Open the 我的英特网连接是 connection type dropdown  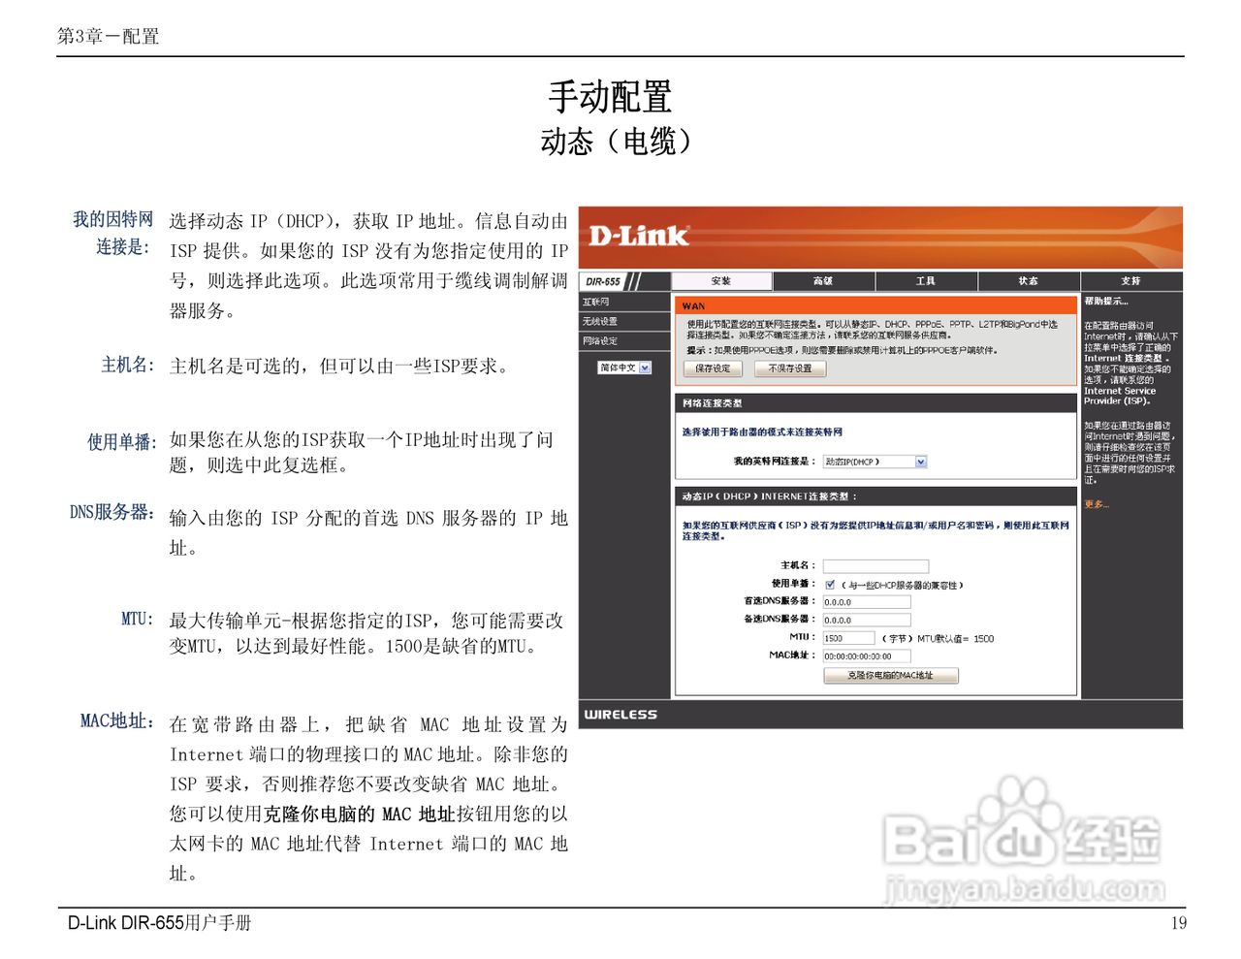(875, 462)
